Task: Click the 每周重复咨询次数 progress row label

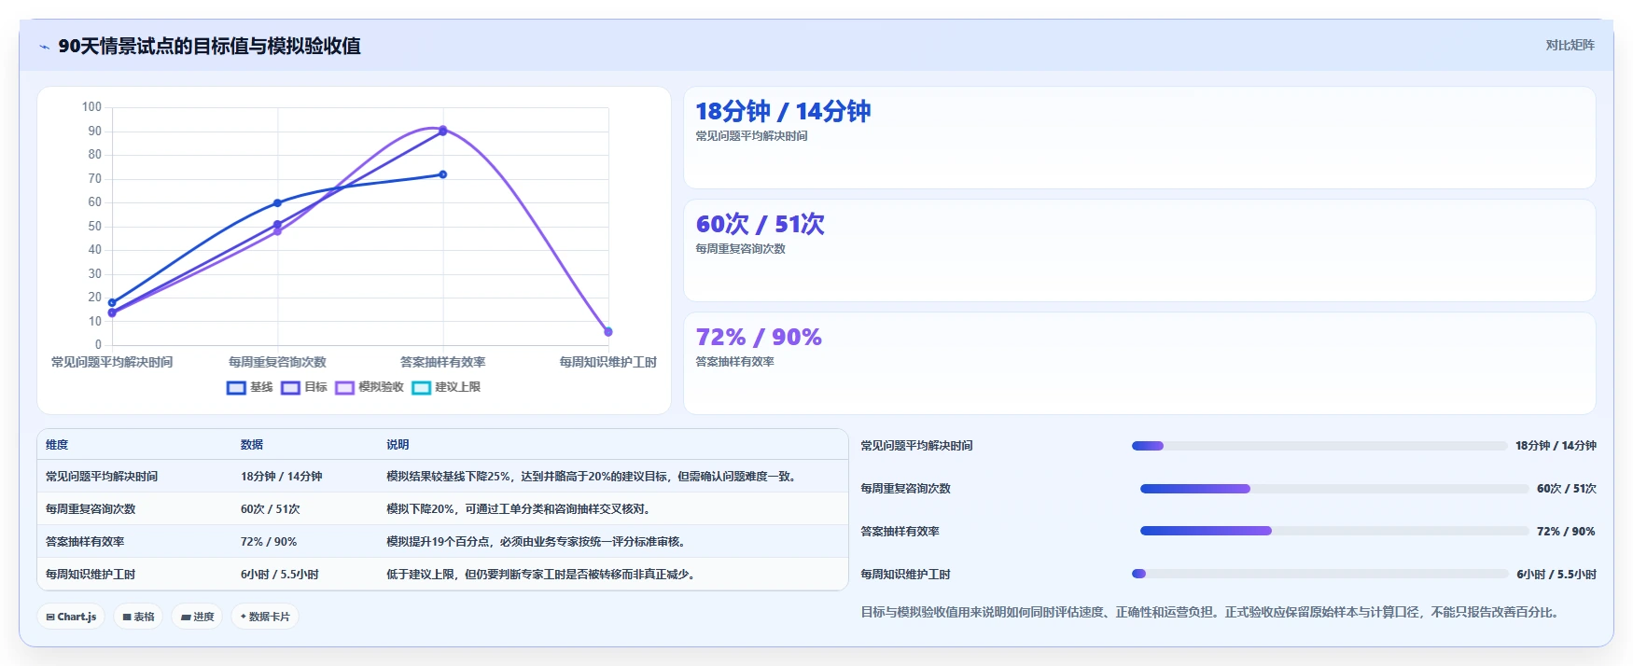Action: coord(905,489)
